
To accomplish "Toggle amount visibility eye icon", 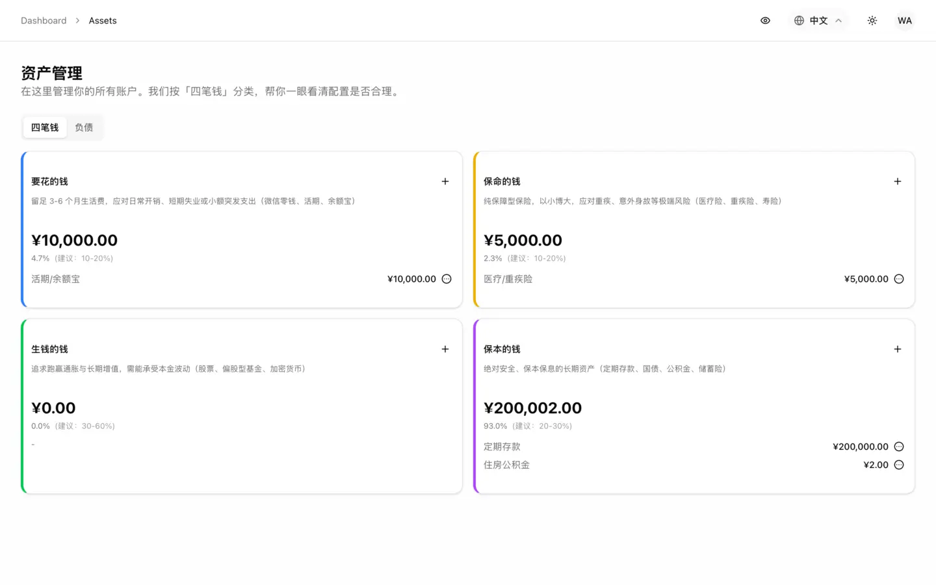I will [x=765, y=21].
